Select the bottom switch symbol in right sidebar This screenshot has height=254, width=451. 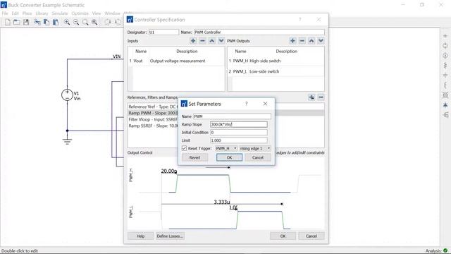pos(445,115)
